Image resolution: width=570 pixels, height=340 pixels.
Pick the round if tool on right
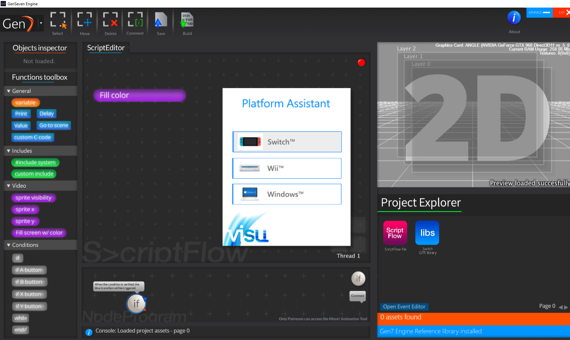(x=358, y=279)
